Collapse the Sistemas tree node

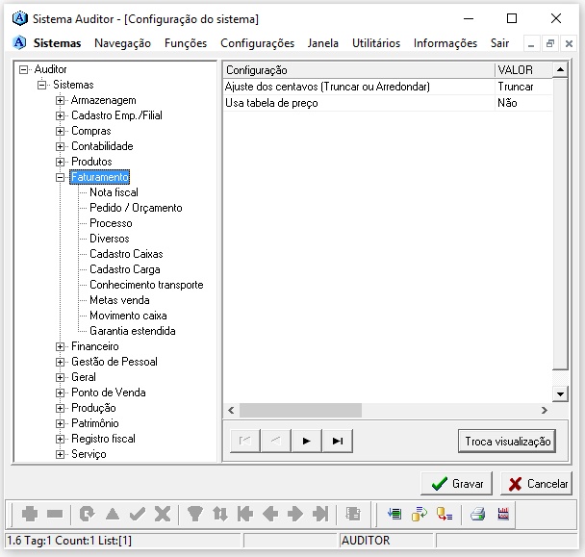click(41, 85)
